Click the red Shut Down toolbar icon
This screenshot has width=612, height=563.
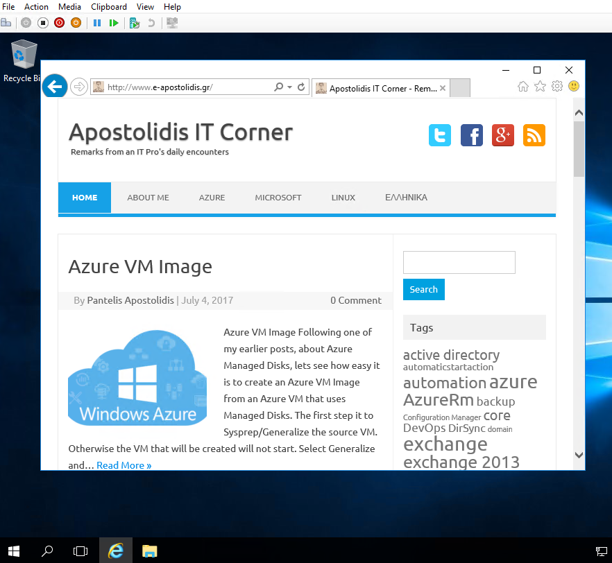click(60, 23)
